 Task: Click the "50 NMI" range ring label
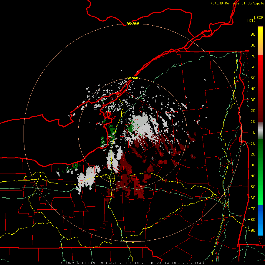tap(132, 78)
